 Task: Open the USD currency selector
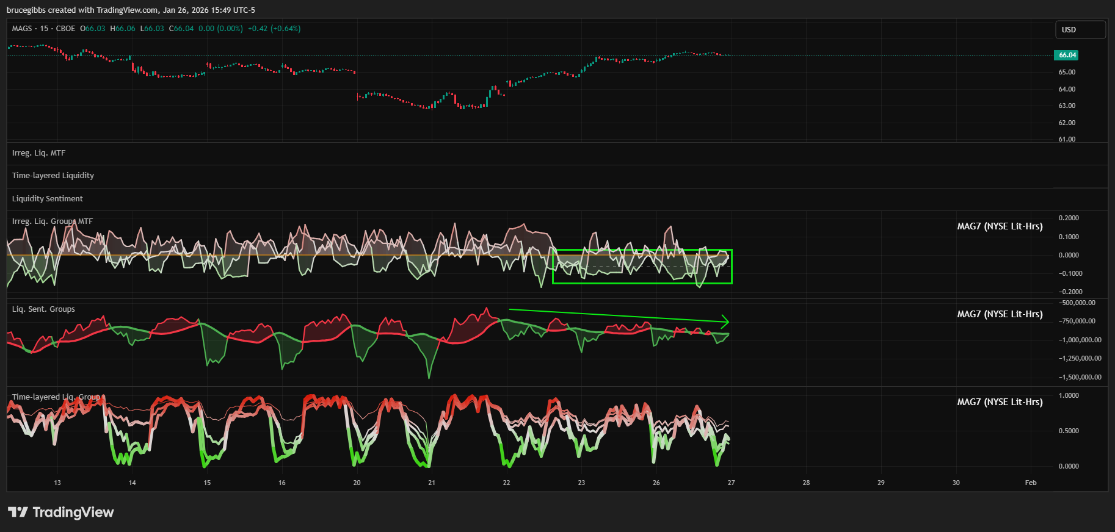click(x=1080, y=29)
